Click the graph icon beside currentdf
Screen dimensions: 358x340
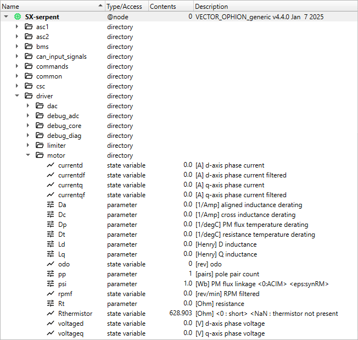tap(51, 175)
